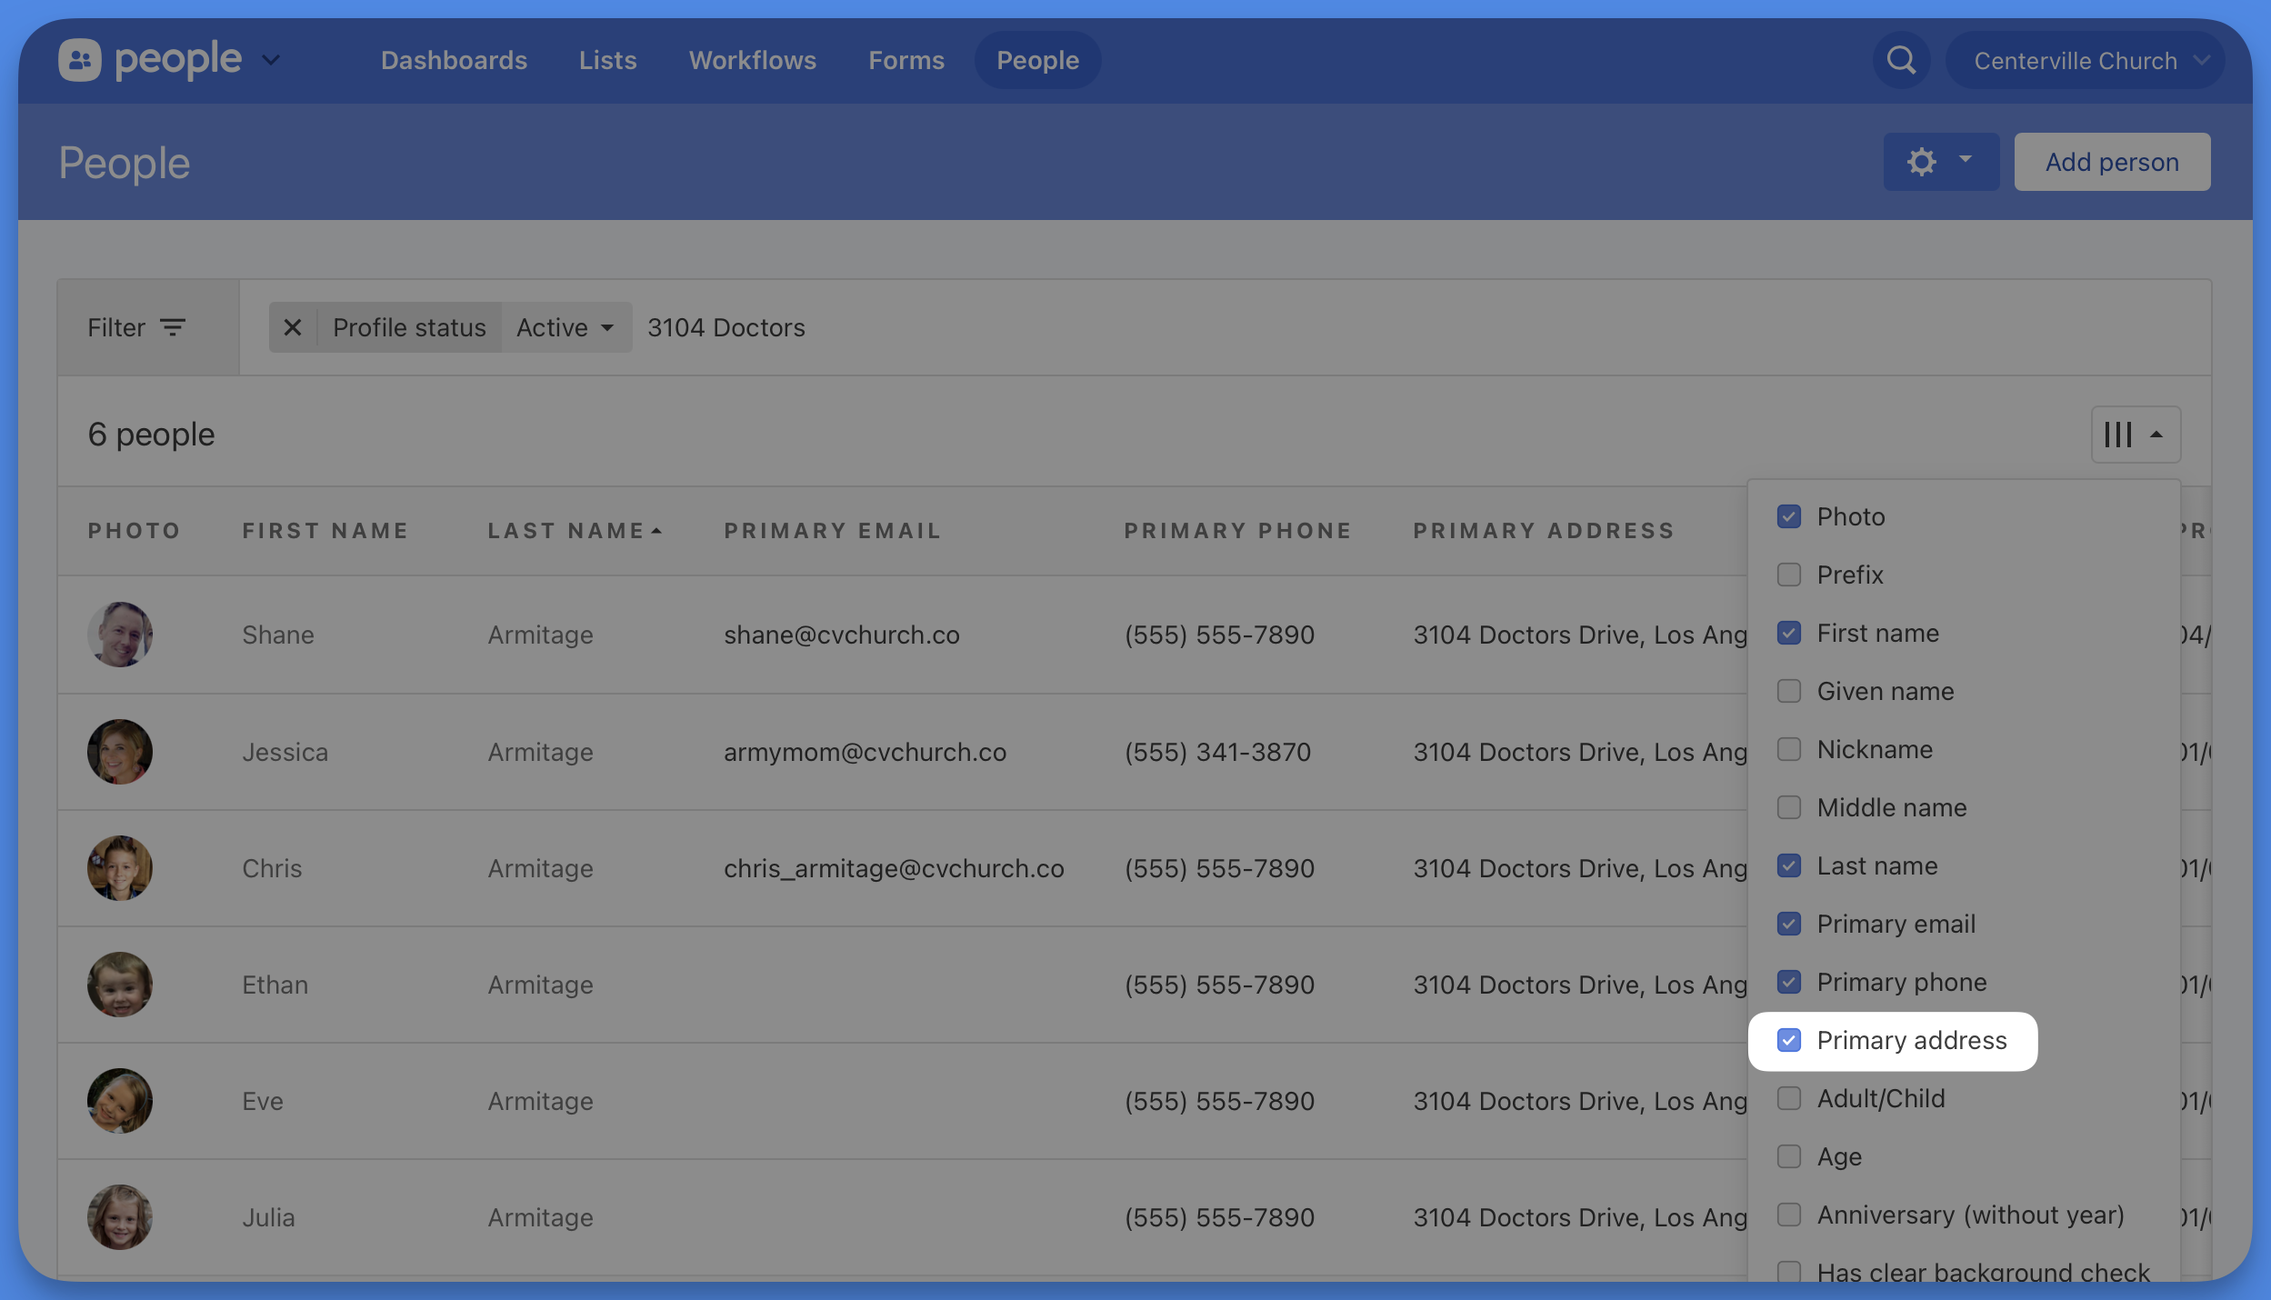2271x1300 pixels.
Task: Click the settings gear icon
Action: pyautogui.click(x=1922, y=162)
